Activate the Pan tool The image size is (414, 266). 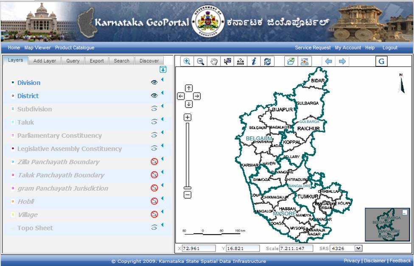[215, 61]
